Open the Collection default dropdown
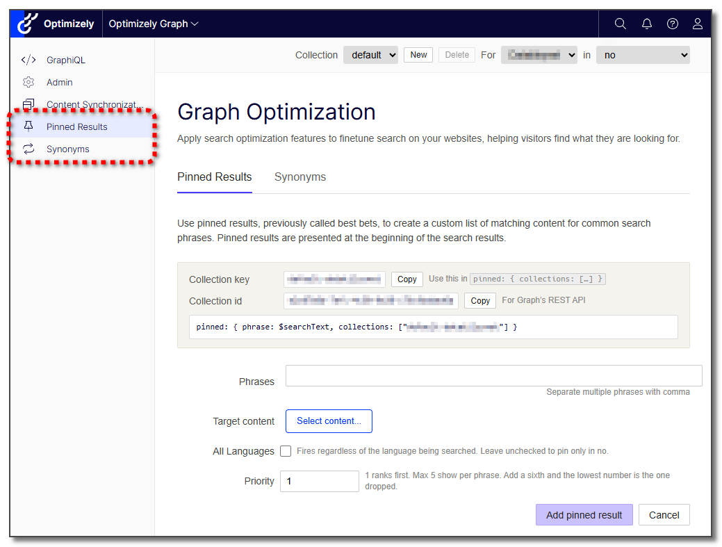The width and height of the screenshot is (722, 547). pyautogui.click(x=370, y=55)
